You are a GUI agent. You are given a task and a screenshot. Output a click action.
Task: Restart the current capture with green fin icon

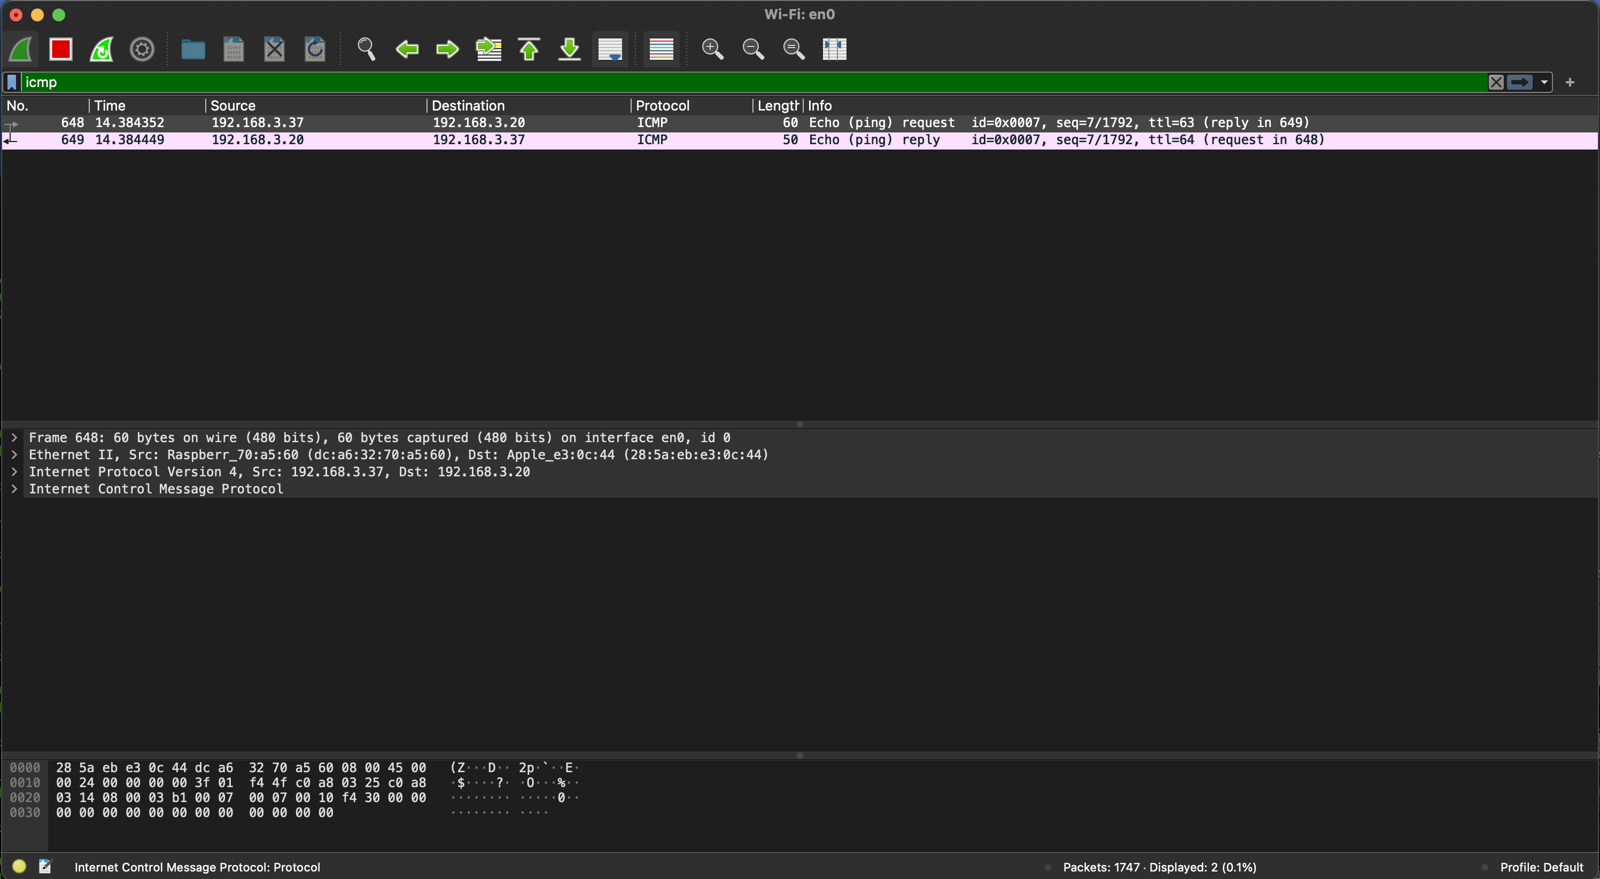pyautogui.click(x=101, y=49)
